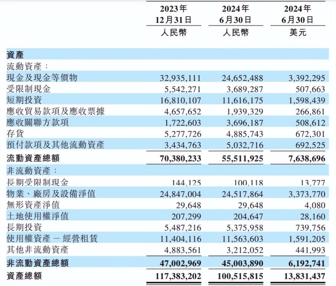Select the 無形資產淨值 row label
The image size is (336, 286).
(x=33, y=205)
